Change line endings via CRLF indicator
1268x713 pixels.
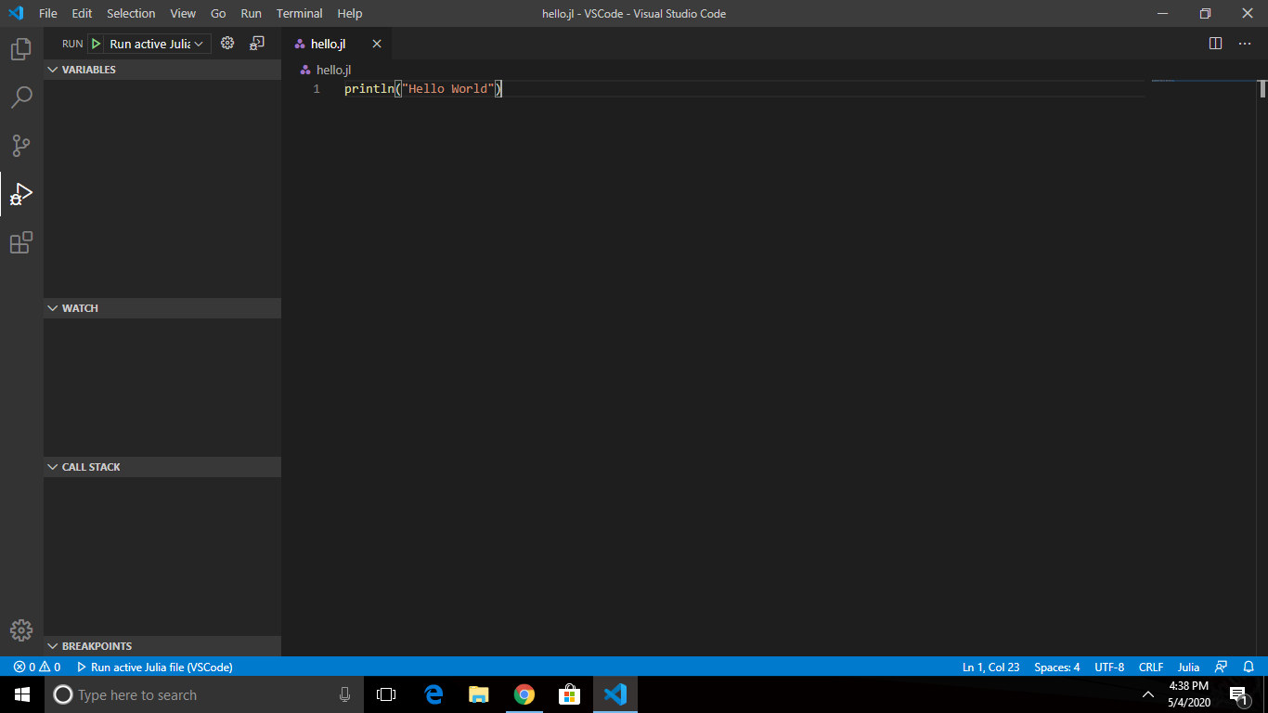pos(1151,667)
